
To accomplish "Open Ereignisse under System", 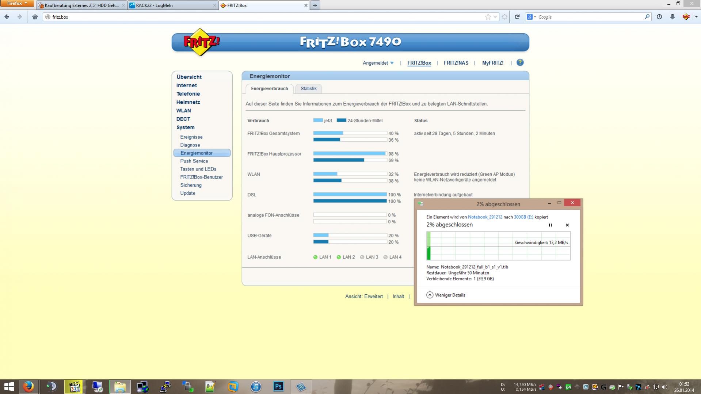I will (191, 137).
